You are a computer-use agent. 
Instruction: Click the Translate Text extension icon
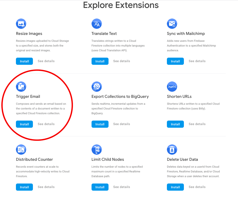pos(97,24)
